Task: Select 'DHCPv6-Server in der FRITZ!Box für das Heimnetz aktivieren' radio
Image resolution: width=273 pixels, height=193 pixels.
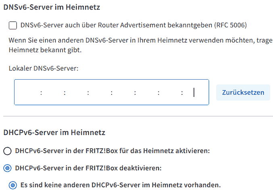Action: coord(7,151)
